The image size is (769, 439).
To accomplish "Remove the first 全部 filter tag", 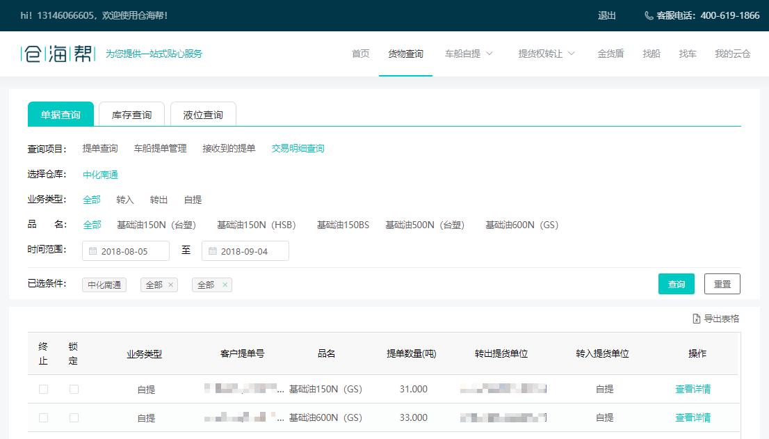I will coord(170,285).
